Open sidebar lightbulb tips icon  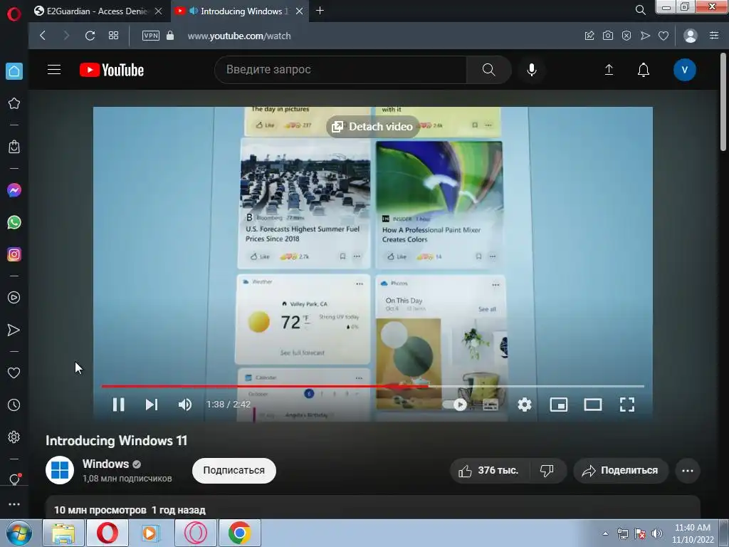coord(14,479)
